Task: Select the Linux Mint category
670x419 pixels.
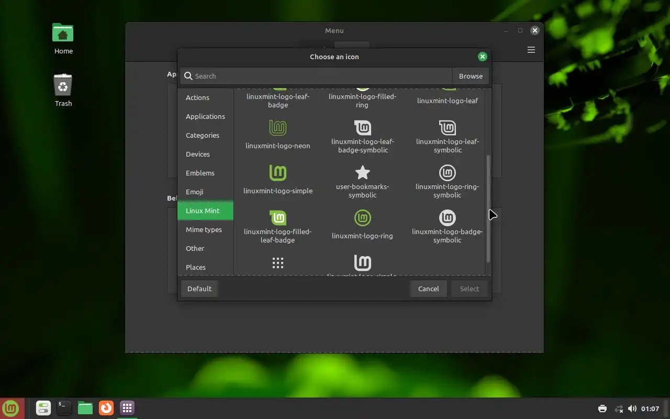Action: pos(205,211)
